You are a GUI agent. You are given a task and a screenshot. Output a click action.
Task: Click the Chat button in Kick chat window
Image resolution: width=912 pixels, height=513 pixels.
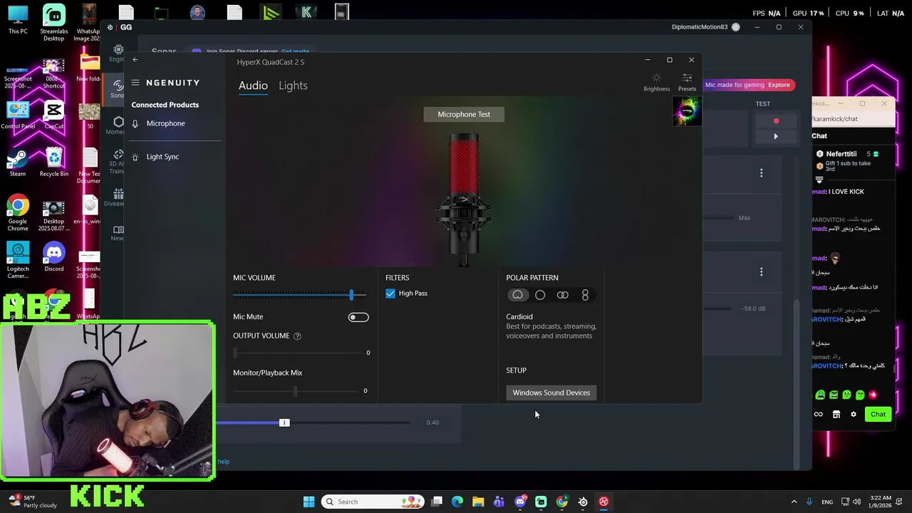point(878,415)
